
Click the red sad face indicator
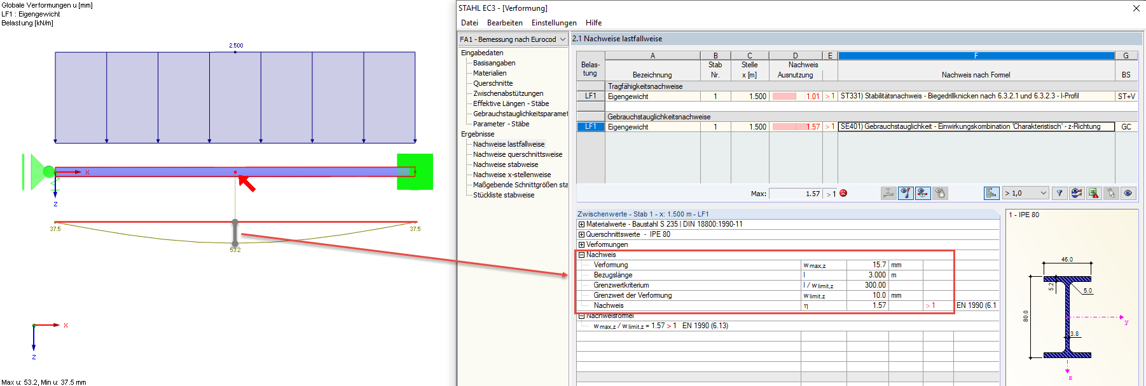coord(843,193)
